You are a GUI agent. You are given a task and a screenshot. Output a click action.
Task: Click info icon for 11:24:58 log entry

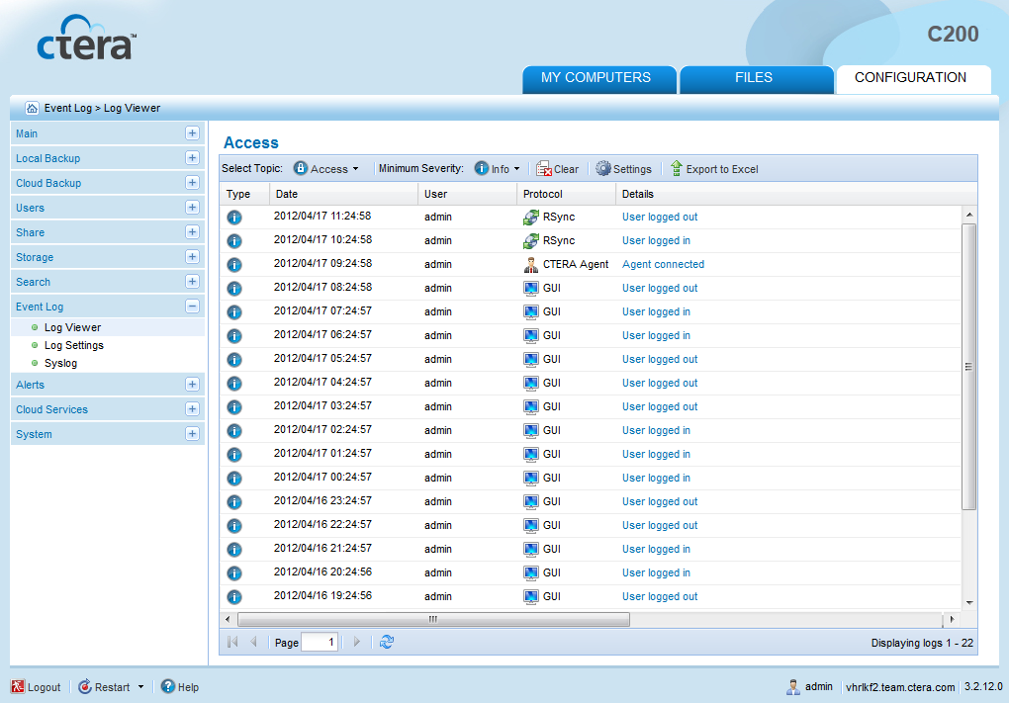(234, 217)
